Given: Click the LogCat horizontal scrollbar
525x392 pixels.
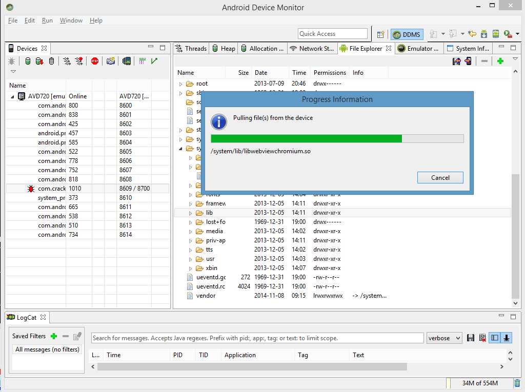Looking at the screenshot, I should coord(252,367).
